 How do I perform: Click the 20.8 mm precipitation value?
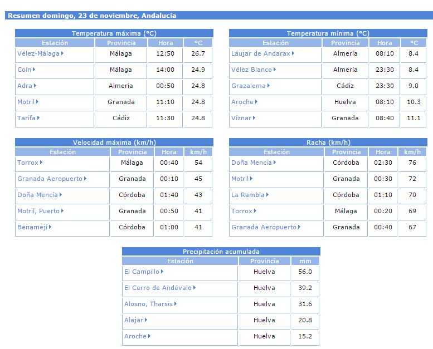tap(305, 320)
